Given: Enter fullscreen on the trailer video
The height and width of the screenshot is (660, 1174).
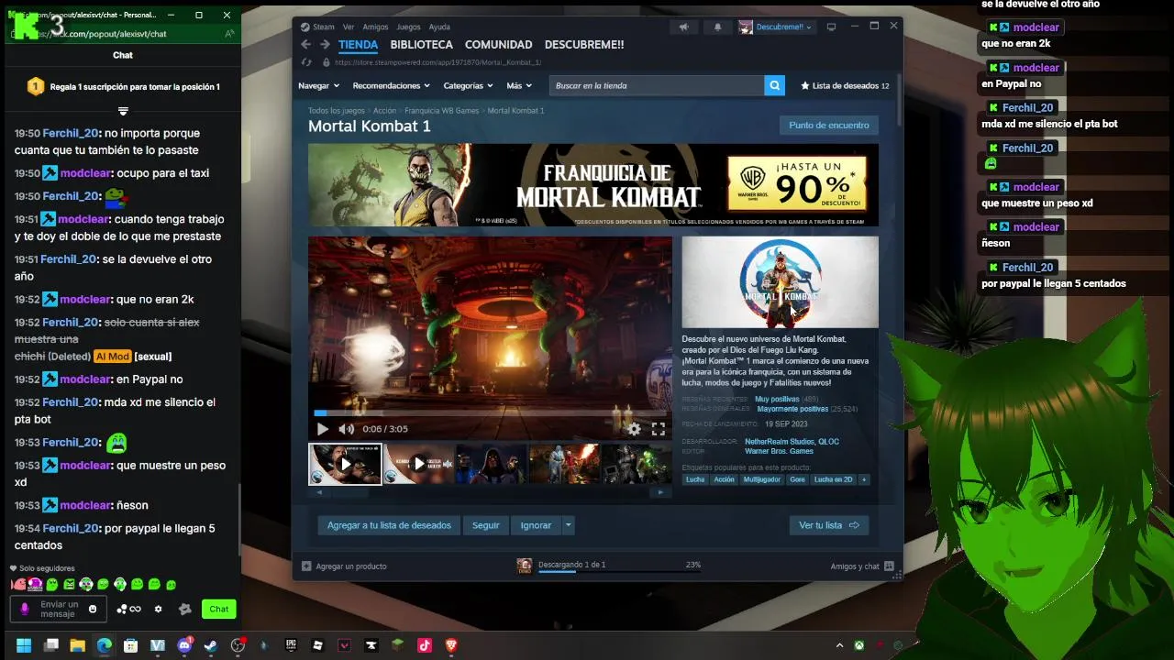Looking at the screenshot, I should 659,429.
